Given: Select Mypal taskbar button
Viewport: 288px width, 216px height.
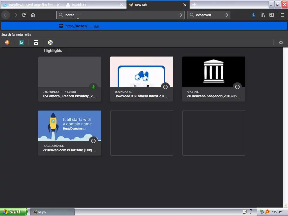Looking at the screenshot, I should point(52,212).
